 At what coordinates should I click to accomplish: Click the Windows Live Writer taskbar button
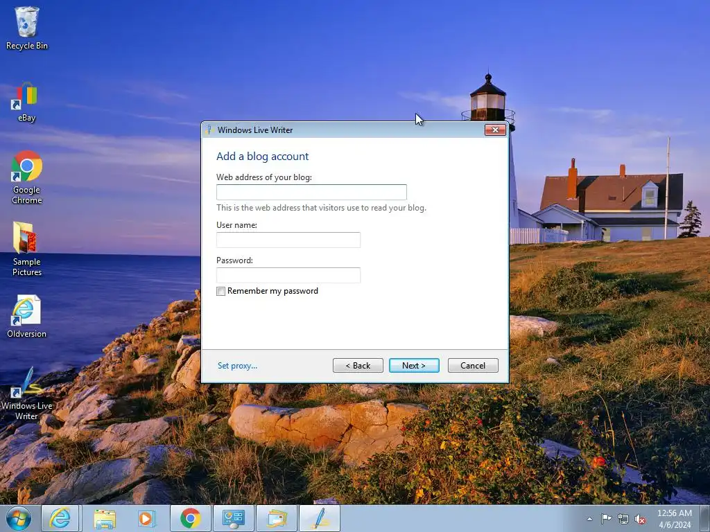click(x=320, y=518)
